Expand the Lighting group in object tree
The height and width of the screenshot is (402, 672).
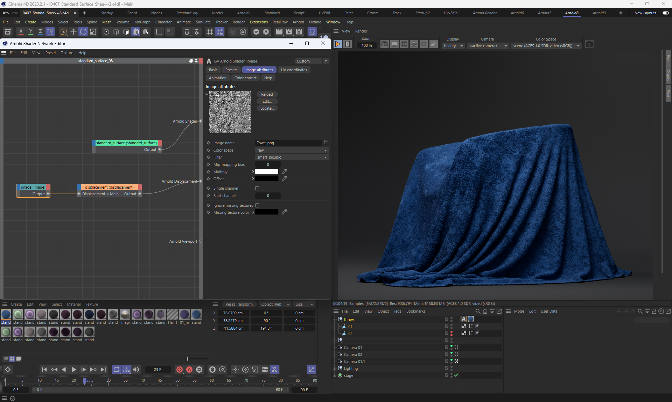tap(334, 368)
